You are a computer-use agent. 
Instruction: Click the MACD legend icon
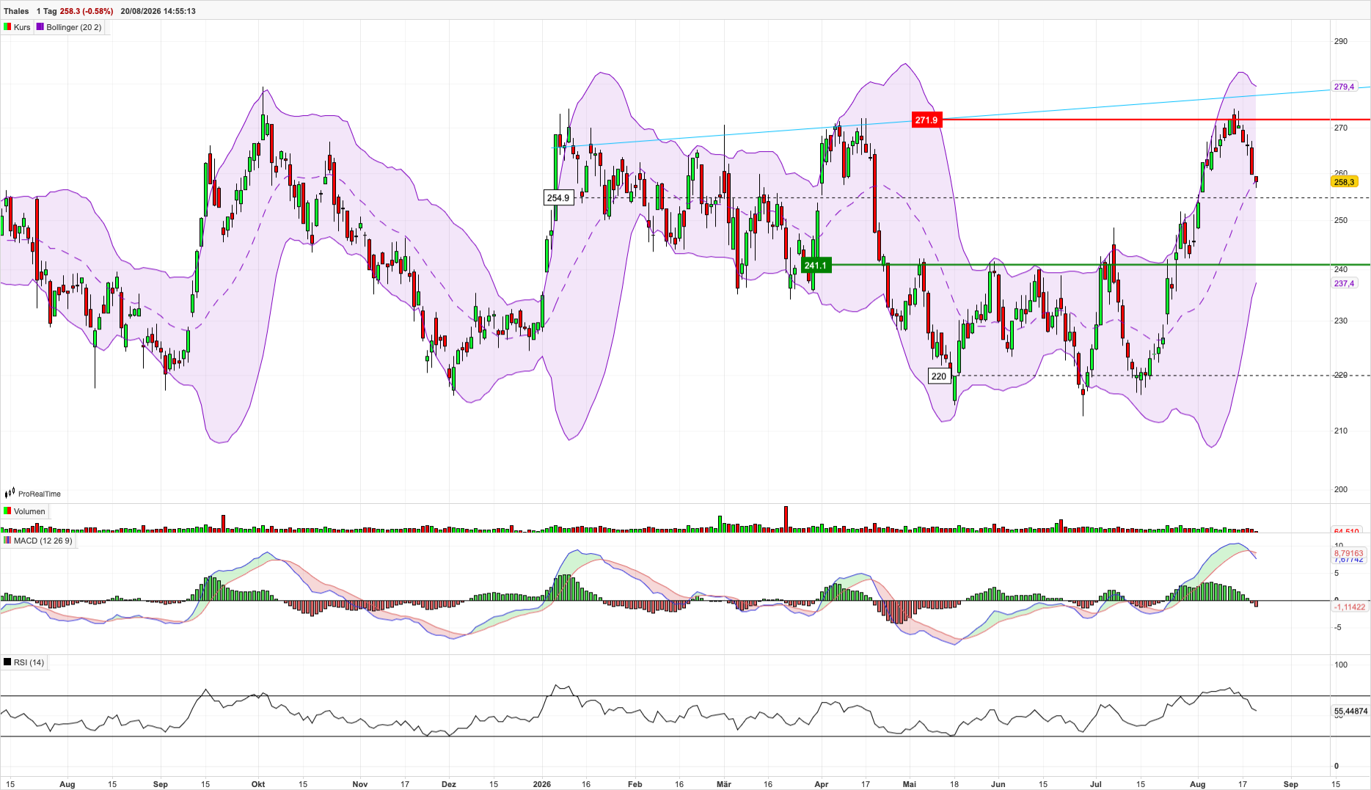coord(7,541)
